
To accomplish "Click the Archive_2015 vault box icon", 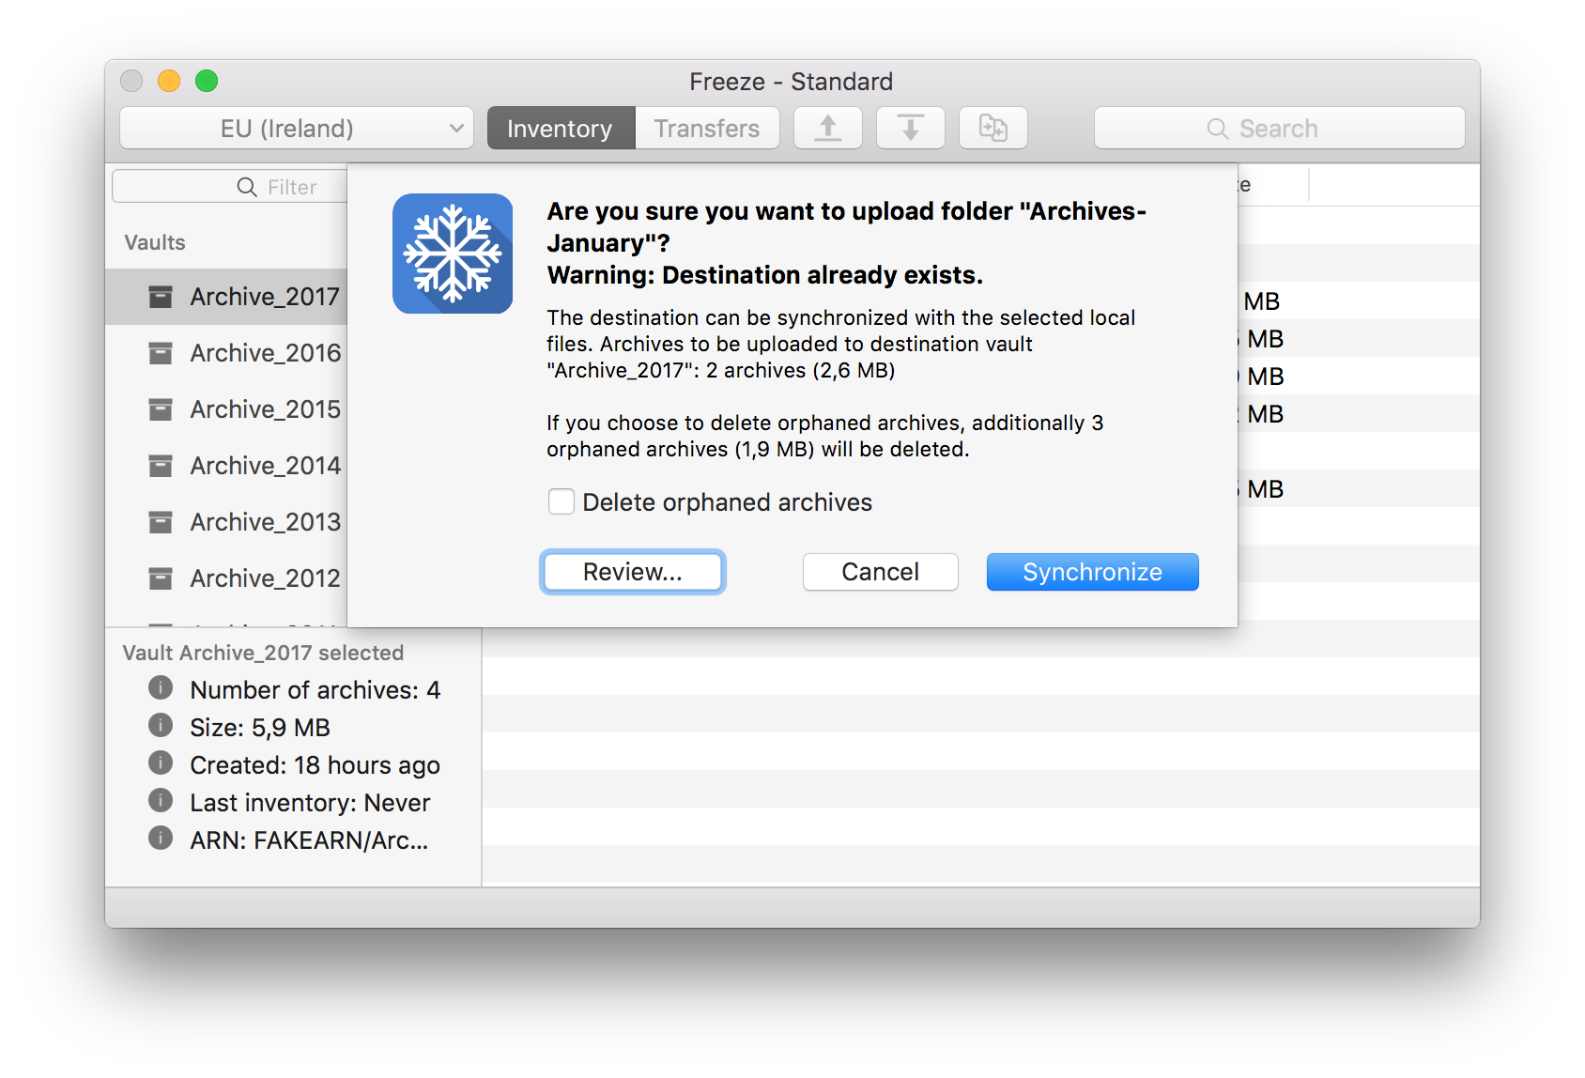I will (161, 409).
